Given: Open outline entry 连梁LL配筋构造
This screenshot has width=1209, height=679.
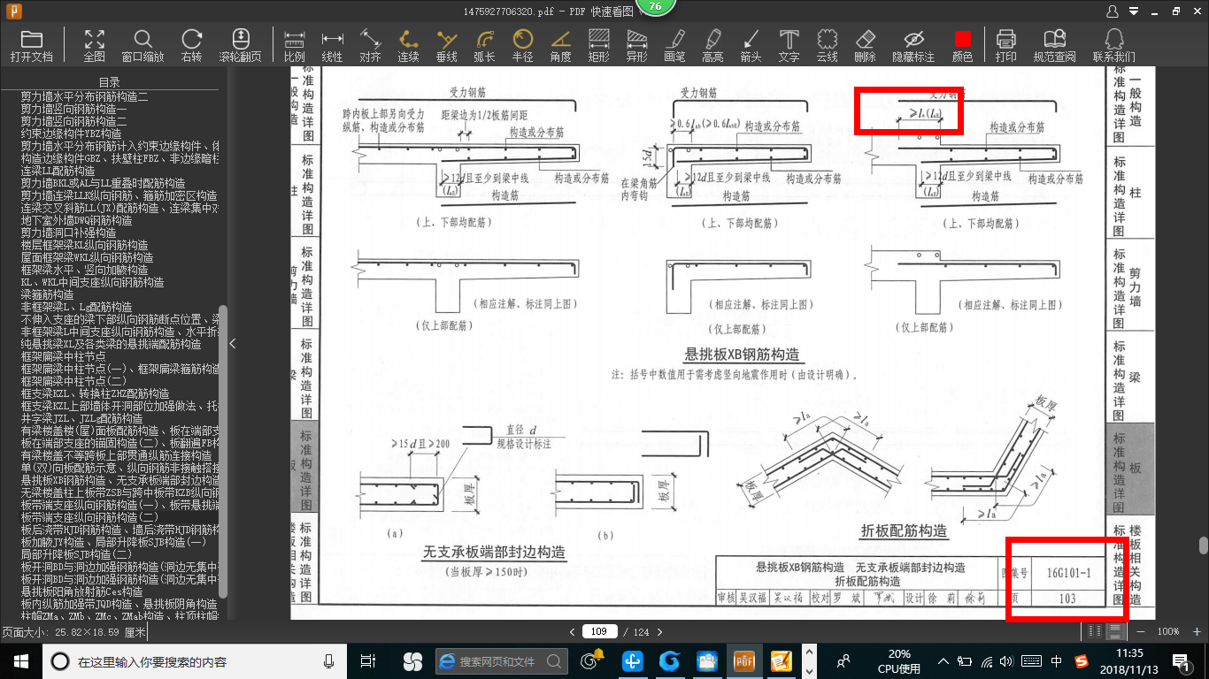Looking at the screenshot, I should [58, 171].
